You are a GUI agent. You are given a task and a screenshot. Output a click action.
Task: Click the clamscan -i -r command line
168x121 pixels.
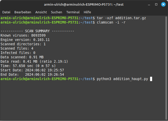click(111, 22)
